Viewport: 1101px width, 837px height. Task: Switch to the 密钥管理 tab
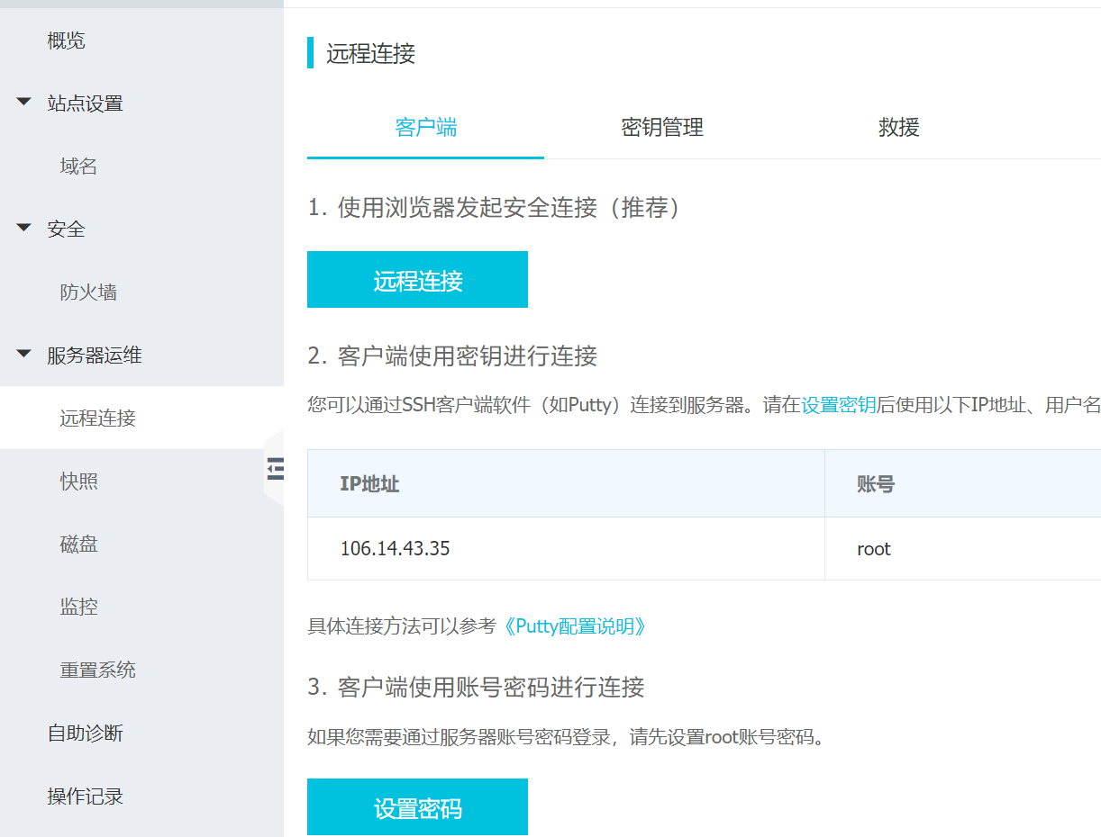(662, 128)
